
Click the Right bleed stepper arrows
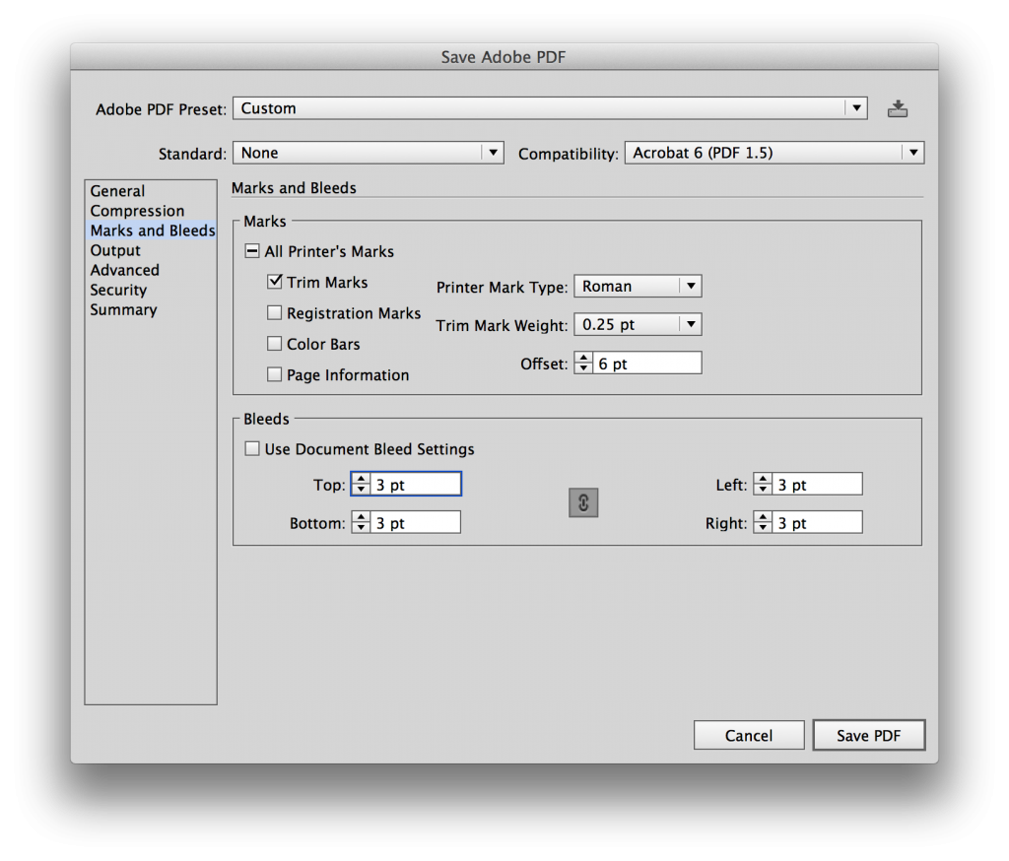763,522
